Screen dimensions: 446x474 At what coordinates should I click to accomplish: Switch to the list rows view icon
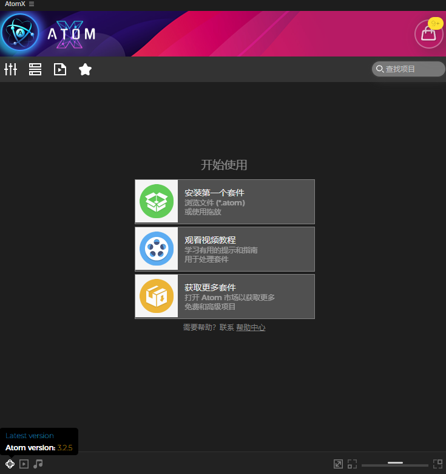click(35, 69)
